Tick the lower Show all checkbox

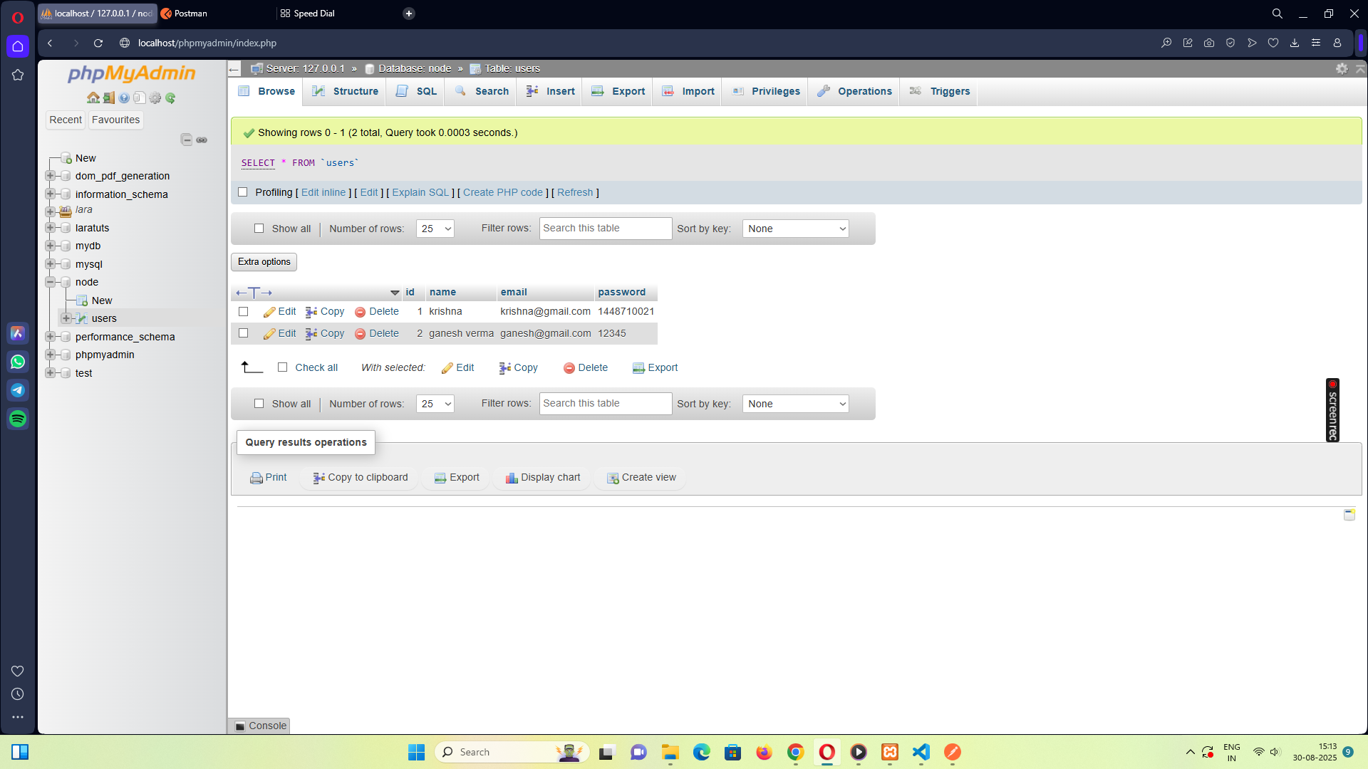coord(259,404)
